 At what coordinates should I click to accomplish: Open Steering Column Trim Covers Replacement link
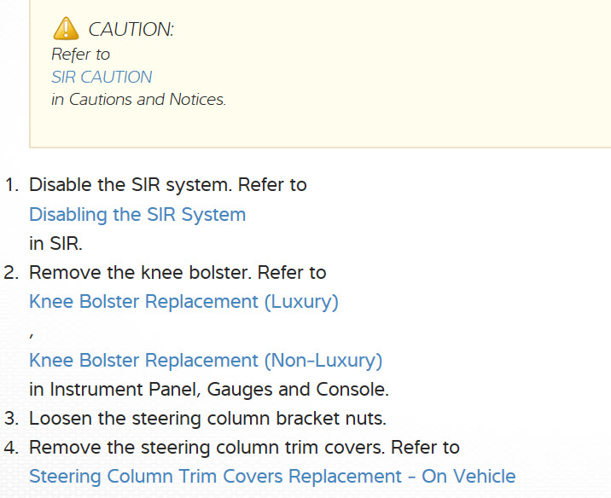272,476
